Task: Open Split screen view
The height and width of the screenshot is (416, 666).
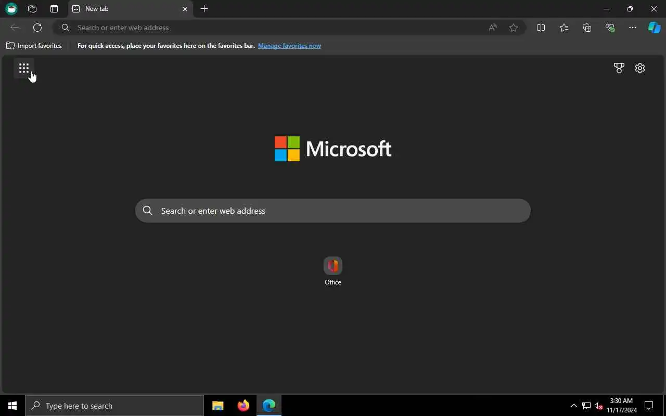Action: [541, 28]
